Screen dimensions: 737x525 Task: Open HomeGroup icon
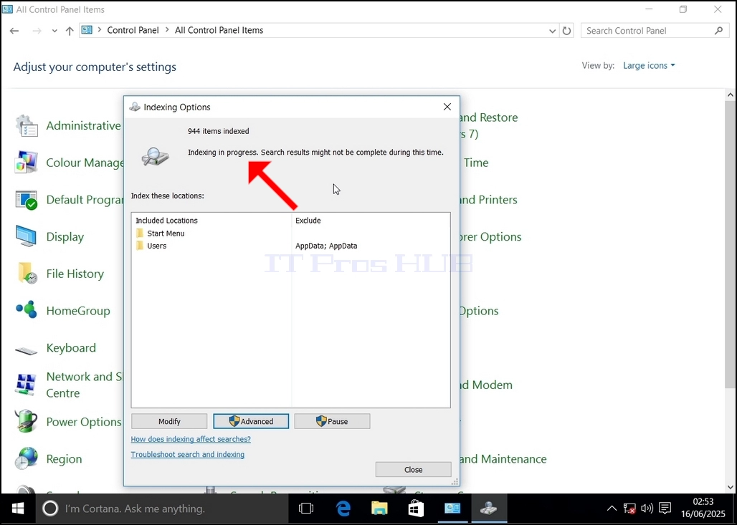[x=27, y=310]
